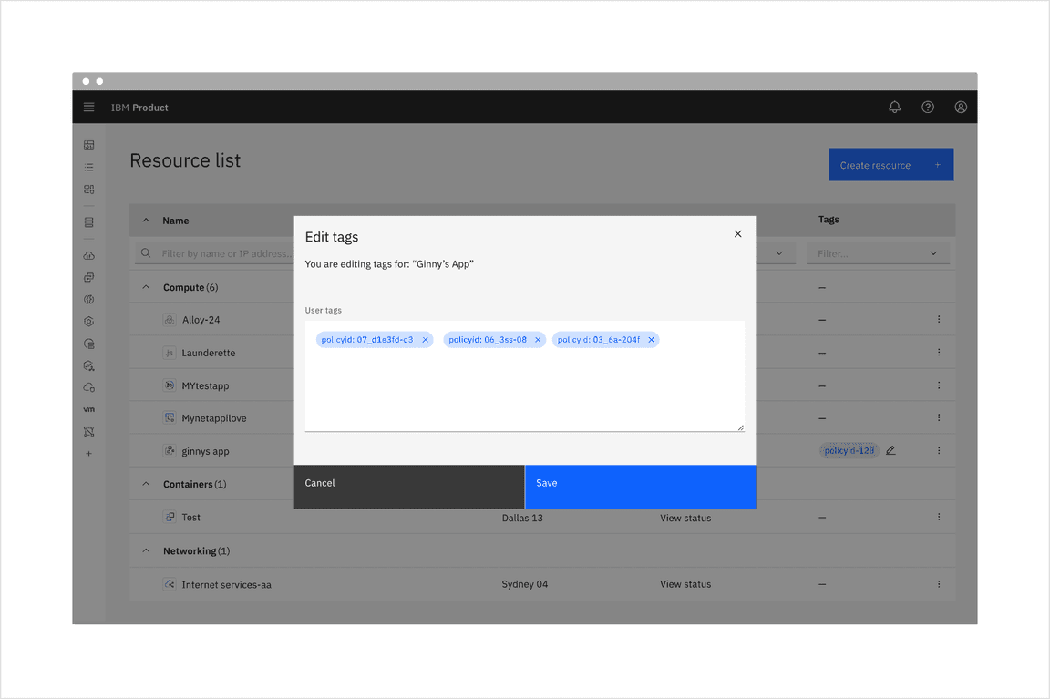
Task: Select the gear icon in the sidebar
Action: coord(88,321)
